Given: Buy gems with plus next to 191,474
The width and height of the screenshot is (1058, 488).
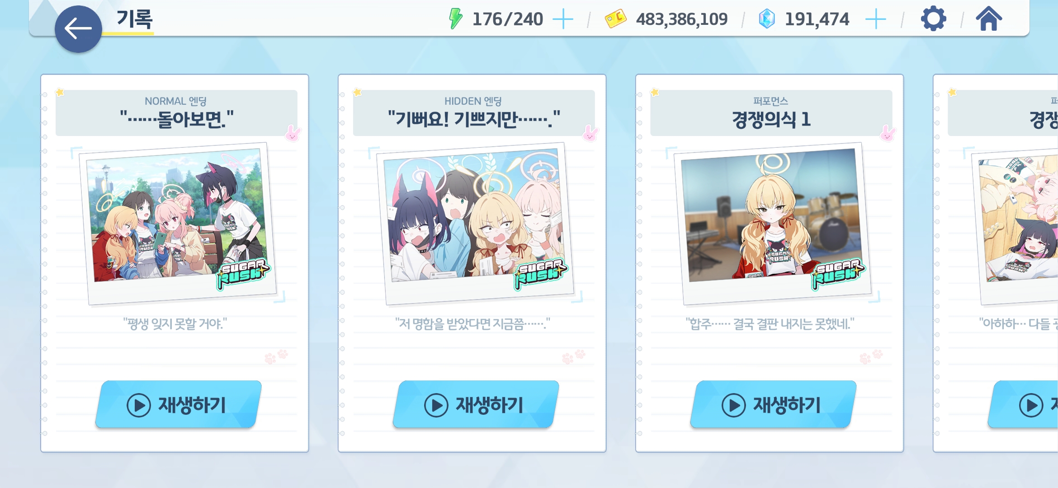Looking at the screenshot, I should (x=875, y=19).
